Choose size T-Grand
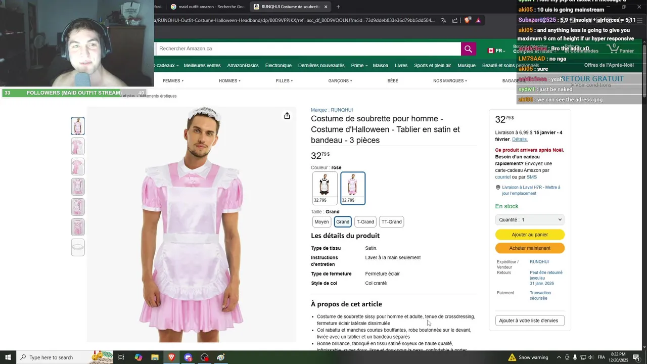Viewport: 647px width, 364px height. 365,222
